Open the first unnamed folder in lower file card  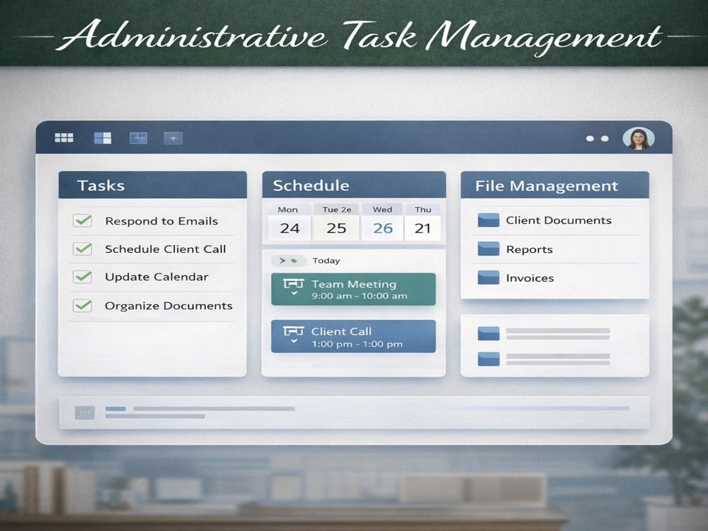coord(489,333)
